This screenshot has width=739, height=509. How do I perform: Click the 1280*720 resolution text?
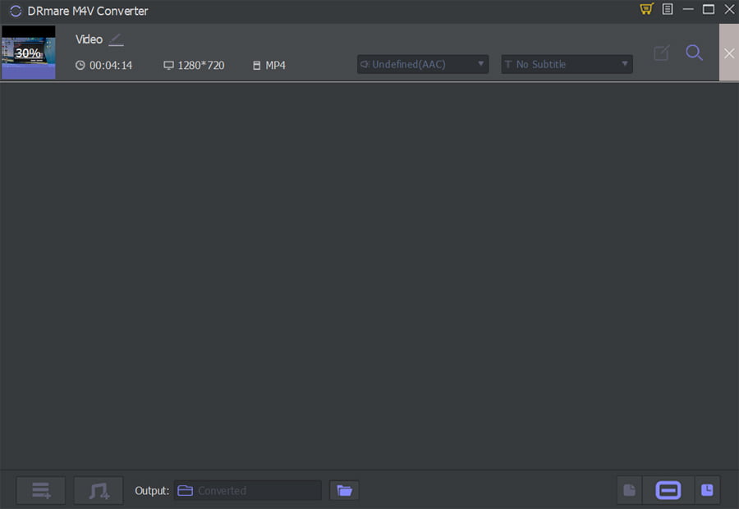click(x=201, y=66)
